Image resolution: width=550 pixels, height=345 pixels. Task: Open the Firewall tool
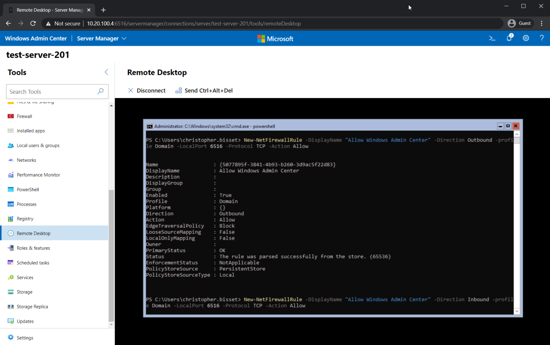click(x=24, y=116)
